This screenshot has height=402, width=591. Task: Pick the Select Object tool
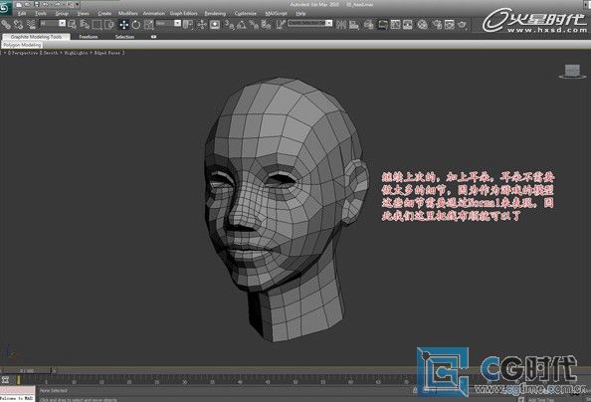click(73, 25)
